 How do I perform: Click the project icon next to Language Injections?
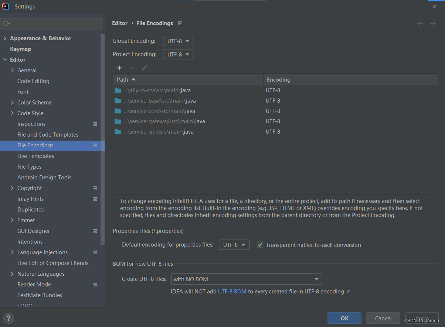[x=95, y=252]
